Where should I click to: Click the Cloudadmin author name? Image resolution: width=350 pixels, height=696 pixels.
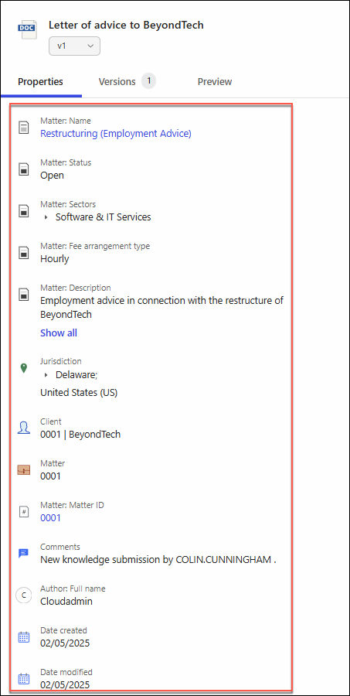pyautogui.click(x=66, y=602)
